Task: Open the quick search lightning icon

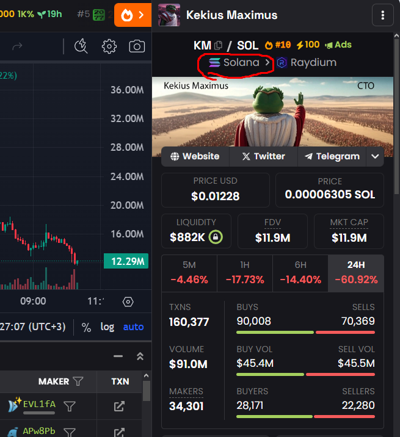Action: point(81,46)
